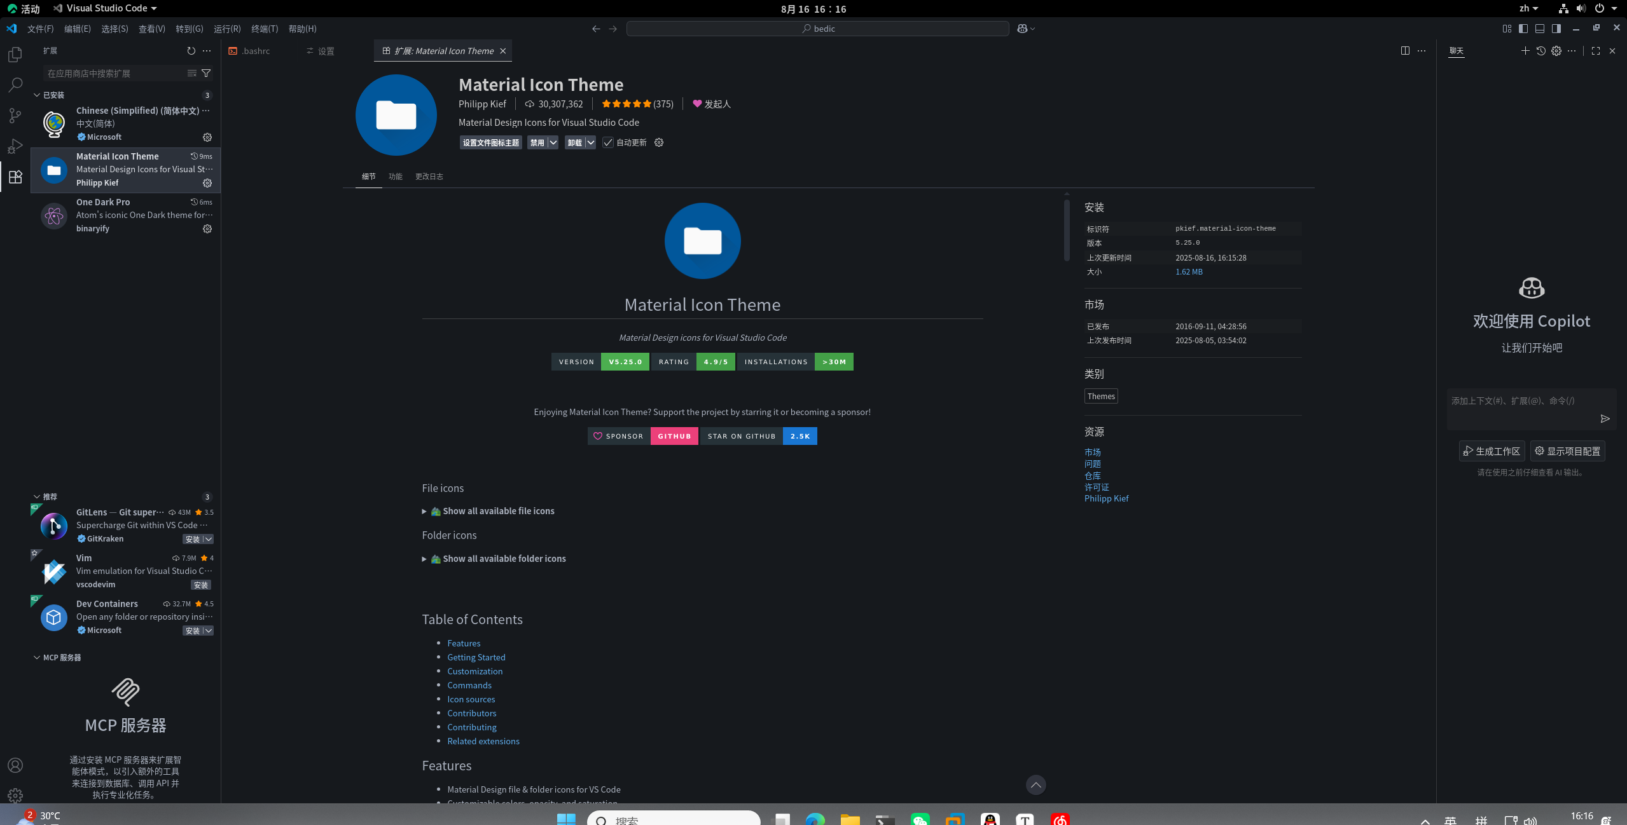Refresh the extensions list
This screenshot has width=1627, height=825.
(191, 51)
